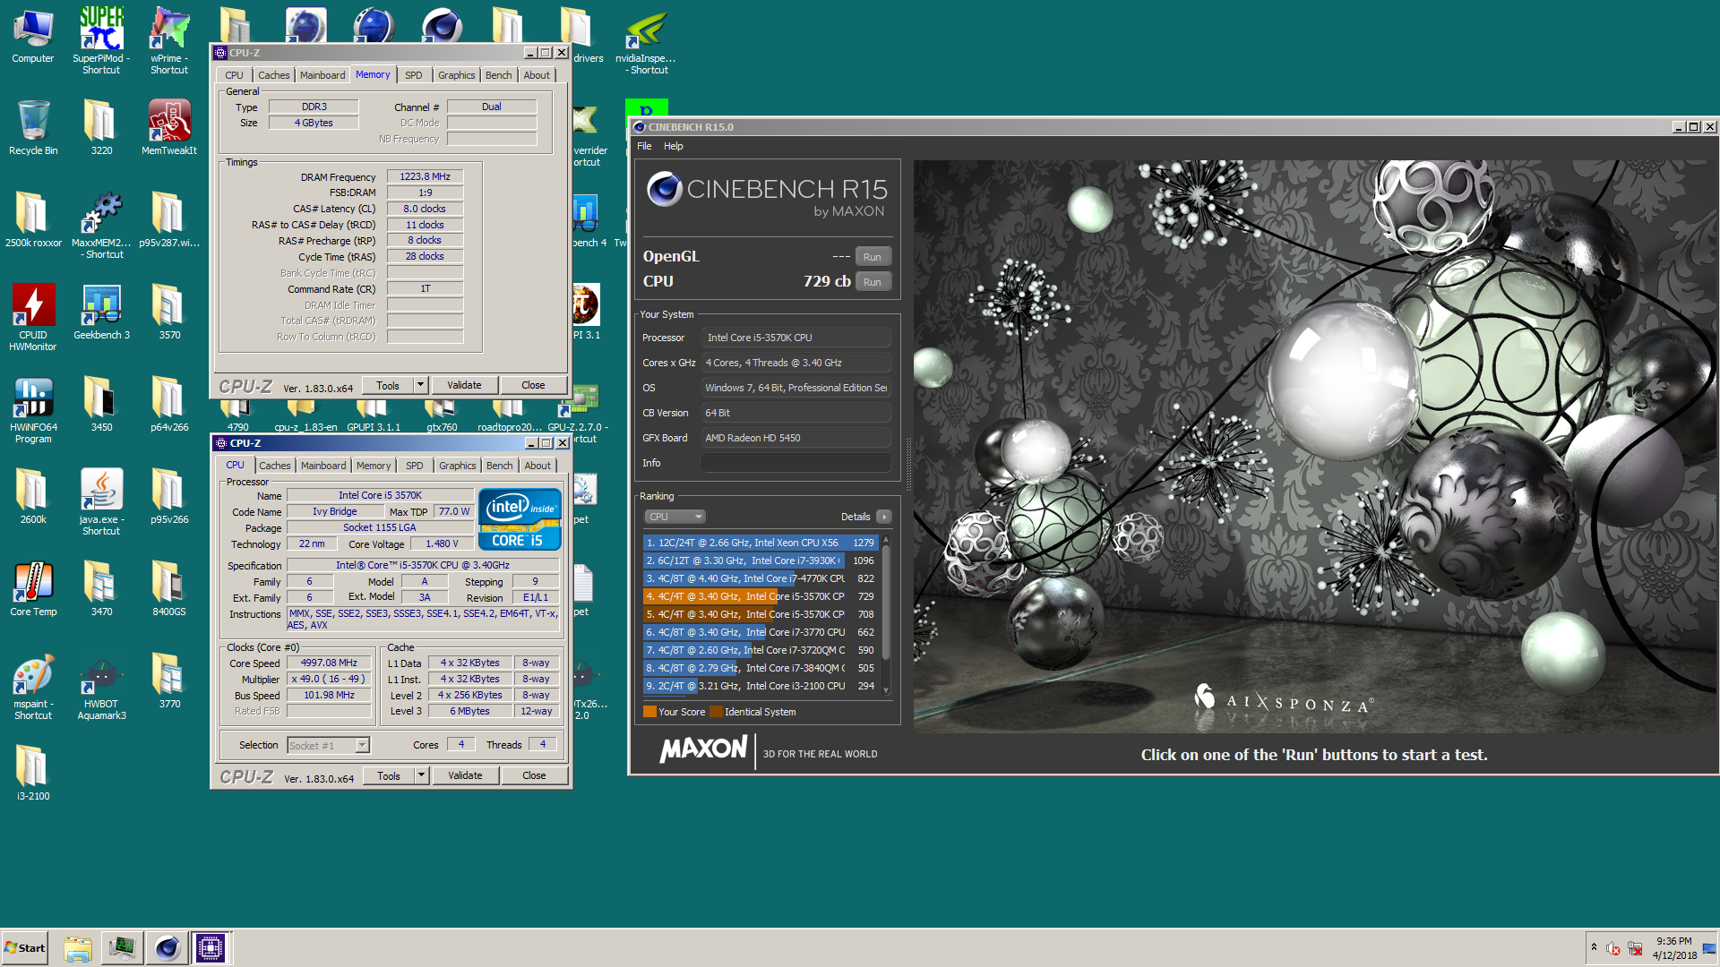Launch CPUID HWMonitor from the desktop
The image size is (1720, 967).
33,318
